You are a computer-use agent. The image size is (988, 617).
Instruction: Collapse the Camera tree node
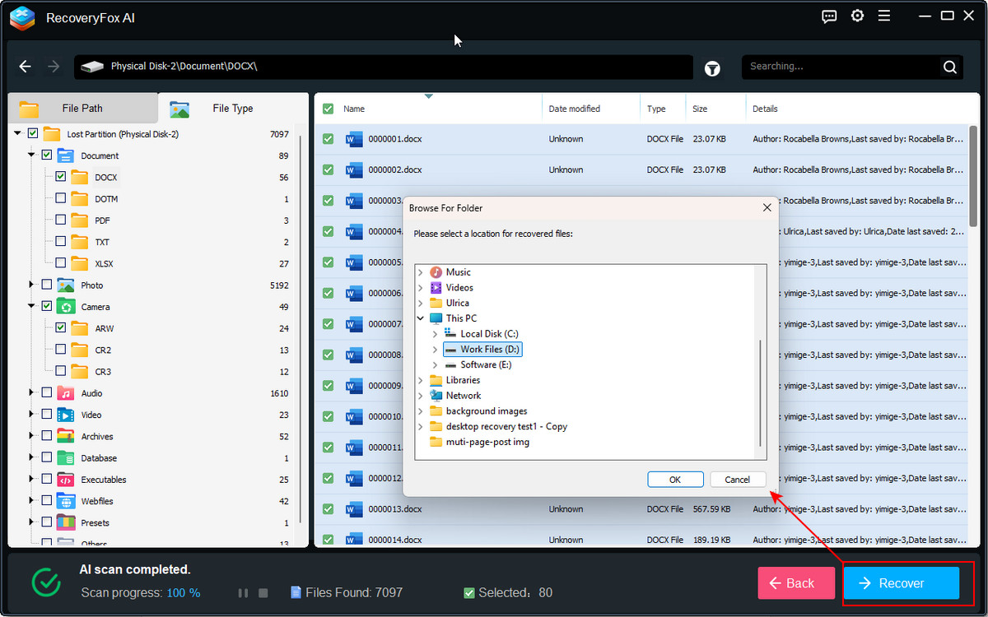(32, 306)
